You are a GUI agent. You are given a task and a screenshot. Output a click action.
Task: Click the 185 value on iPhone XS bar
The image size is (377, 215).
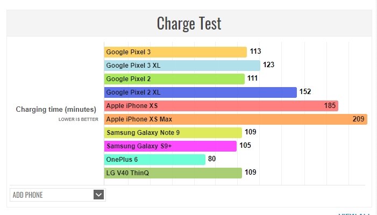[x=330, y=106]
